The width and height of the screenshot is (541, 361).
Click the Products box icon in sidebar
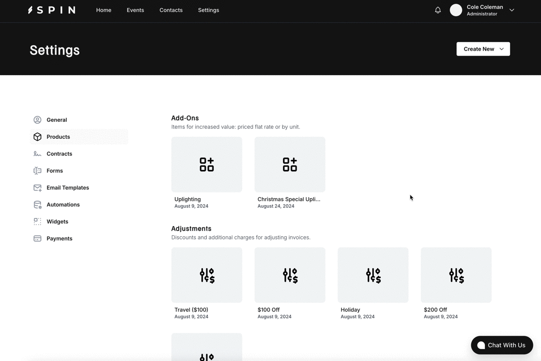(37, 137)
